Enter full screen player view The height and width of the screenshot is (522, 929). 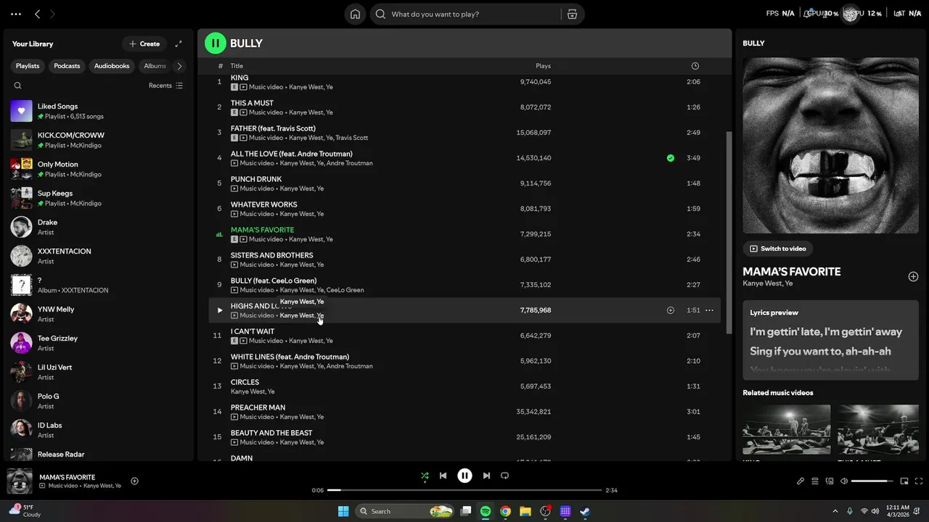[919, 481]
